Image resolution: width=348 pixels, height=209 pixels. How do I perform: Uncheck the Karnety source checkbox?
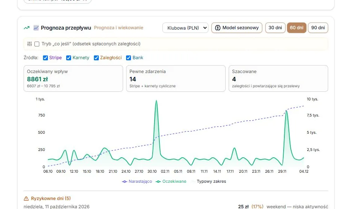coord(69,58)
